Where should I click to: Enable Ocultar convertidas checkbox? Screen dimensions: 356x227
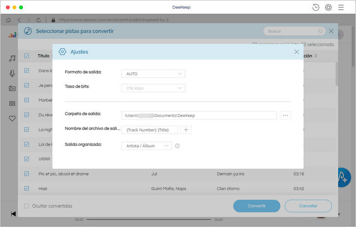click(26, 206)
